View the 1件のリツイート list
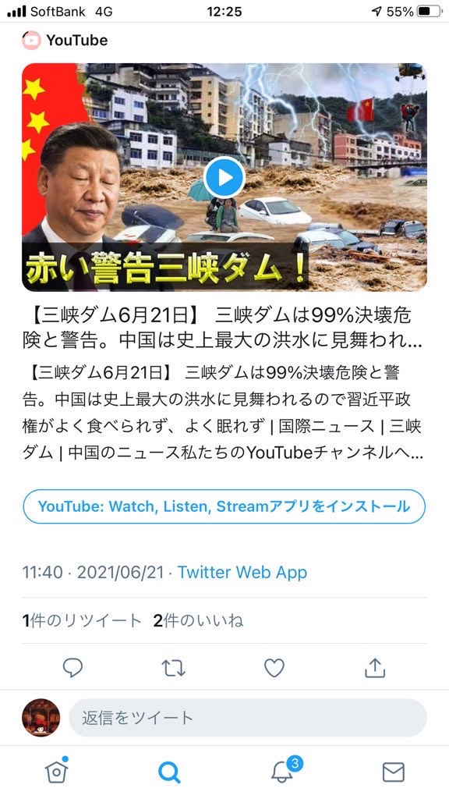Viewport: 449px width, 799px height. (x=82, y=620)
